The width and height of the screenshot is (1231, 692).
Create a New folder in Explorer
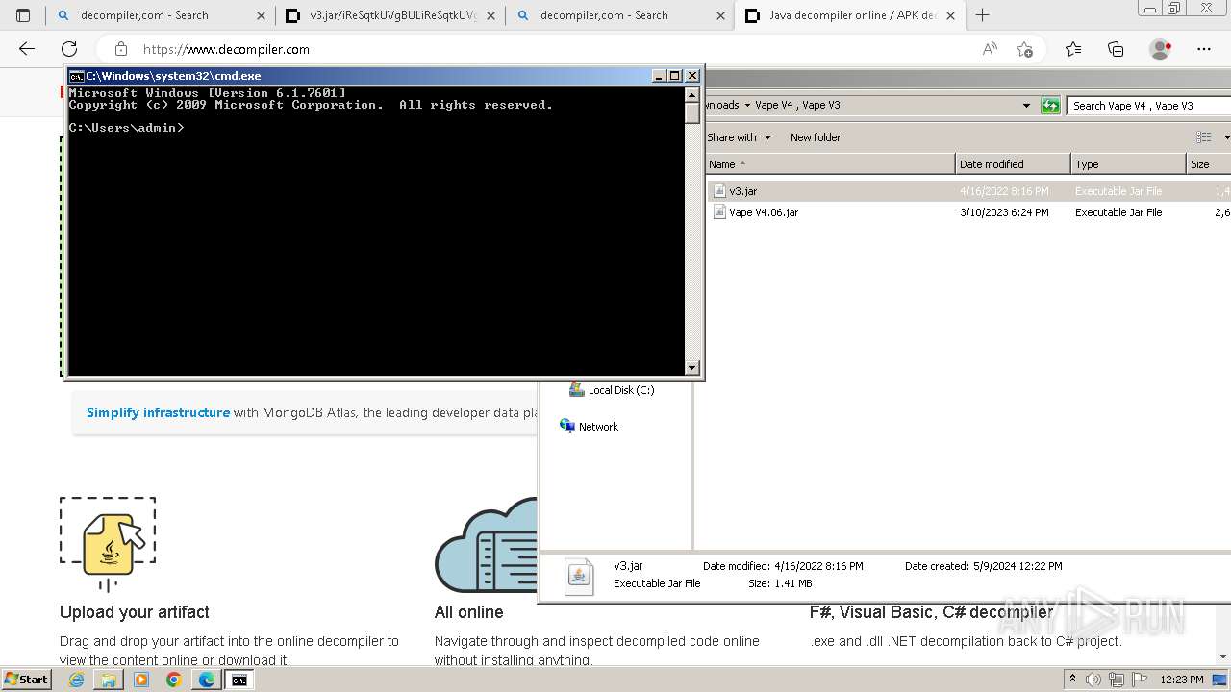click(816, 137)
